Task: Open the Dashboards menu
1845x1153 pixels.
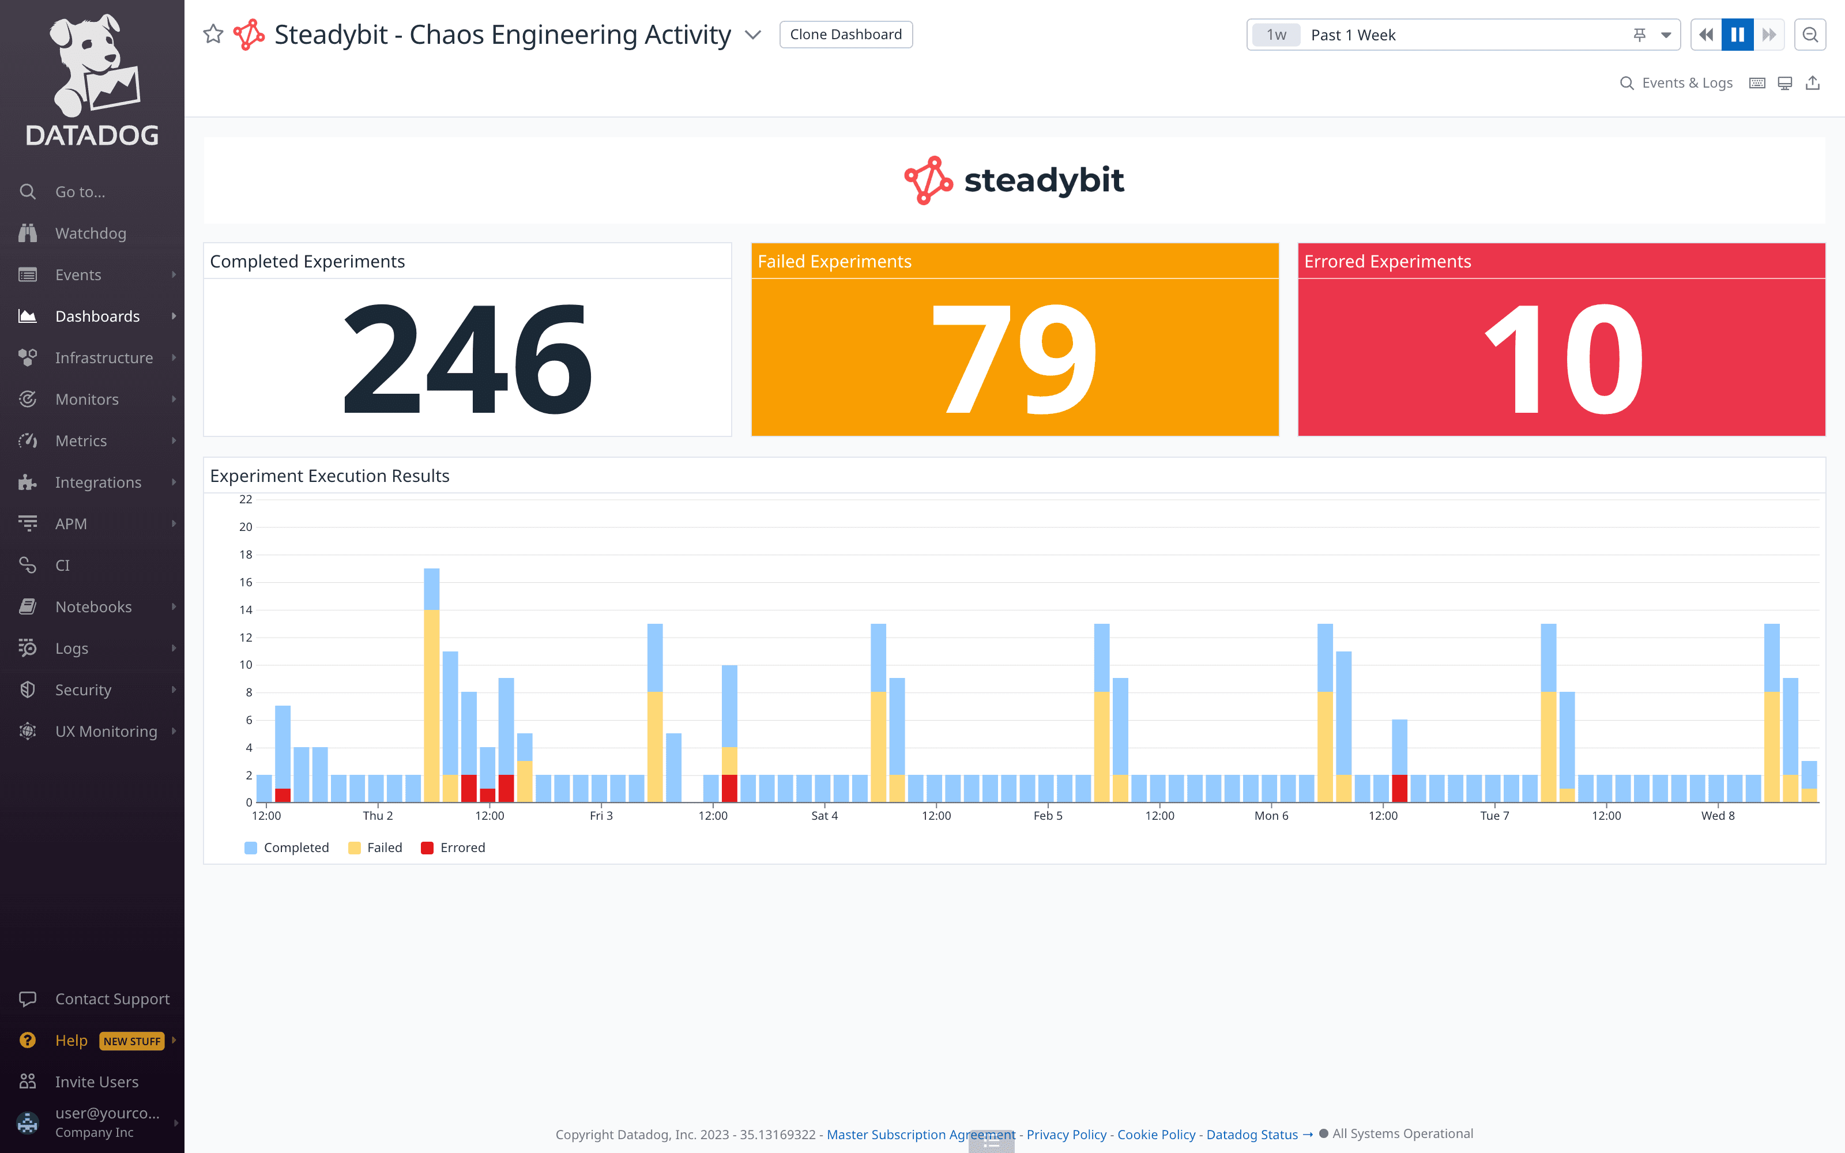Action: point(97,316)
